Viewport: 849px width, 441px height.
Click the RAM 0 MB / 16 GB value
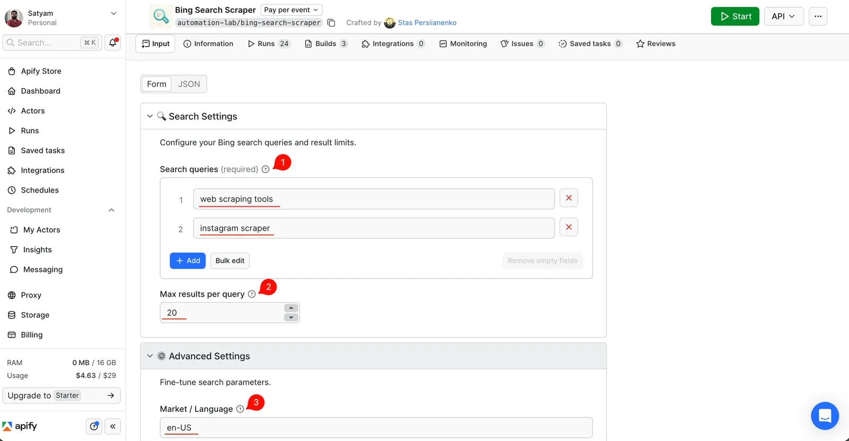(x=94, y=363)
